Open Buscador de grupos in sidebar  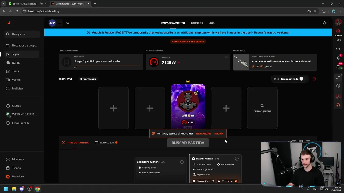click(x=22, y=46)
